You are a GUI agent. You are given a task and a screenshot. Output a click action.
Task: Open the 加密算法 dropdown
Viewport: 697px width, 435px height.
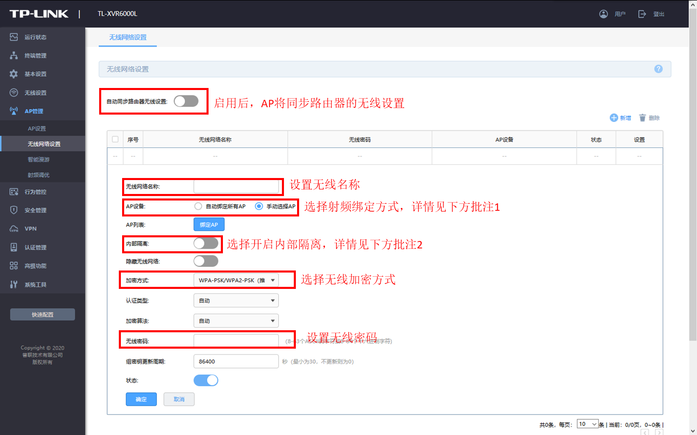tap(236, 321)
